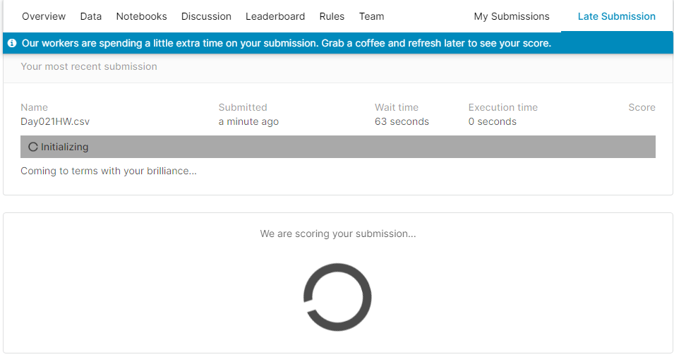Click the 'We are scoring your submission' message
Viewport: 674px width, 357px height.
coord(338,234)
